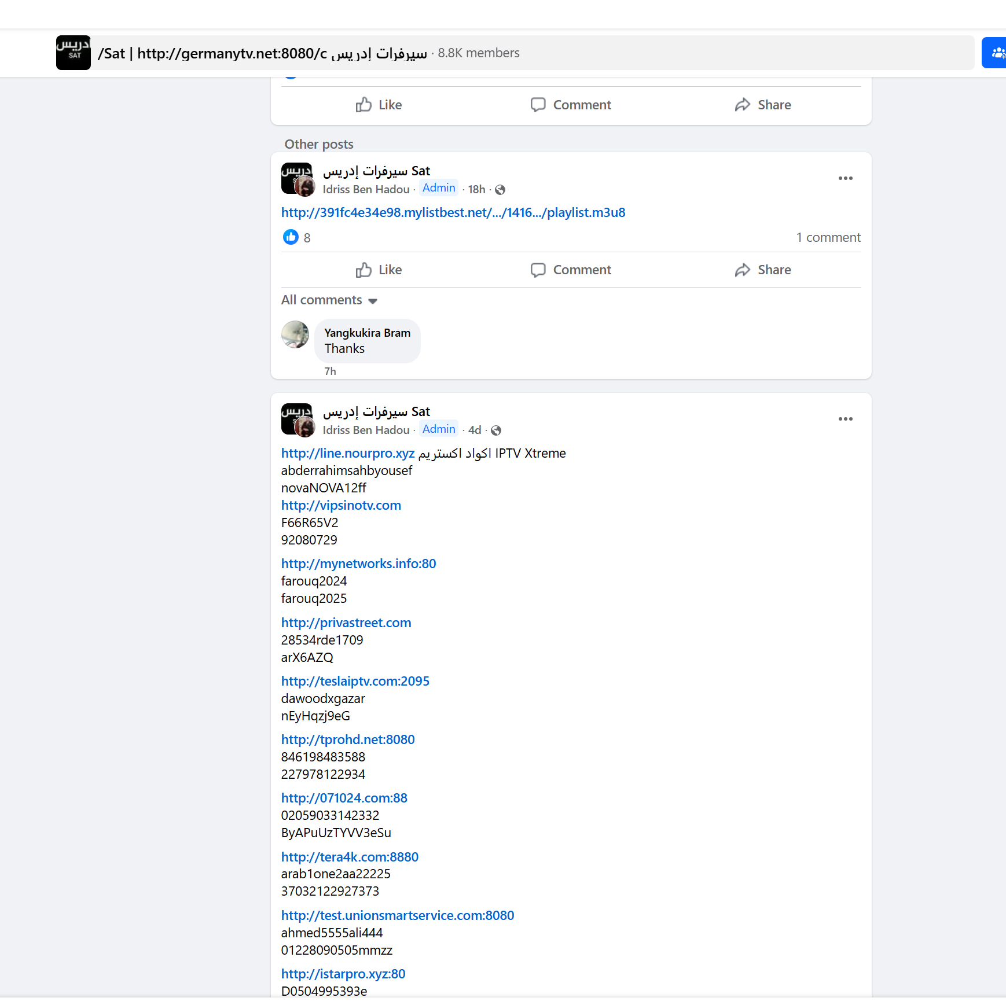Open the 071024.com:88 link
1006x1005 pixels.
[344, 798]
